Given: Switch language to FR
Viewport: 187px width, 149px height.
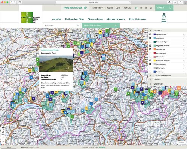Looking at the screenshot, I should coord(141,8).
